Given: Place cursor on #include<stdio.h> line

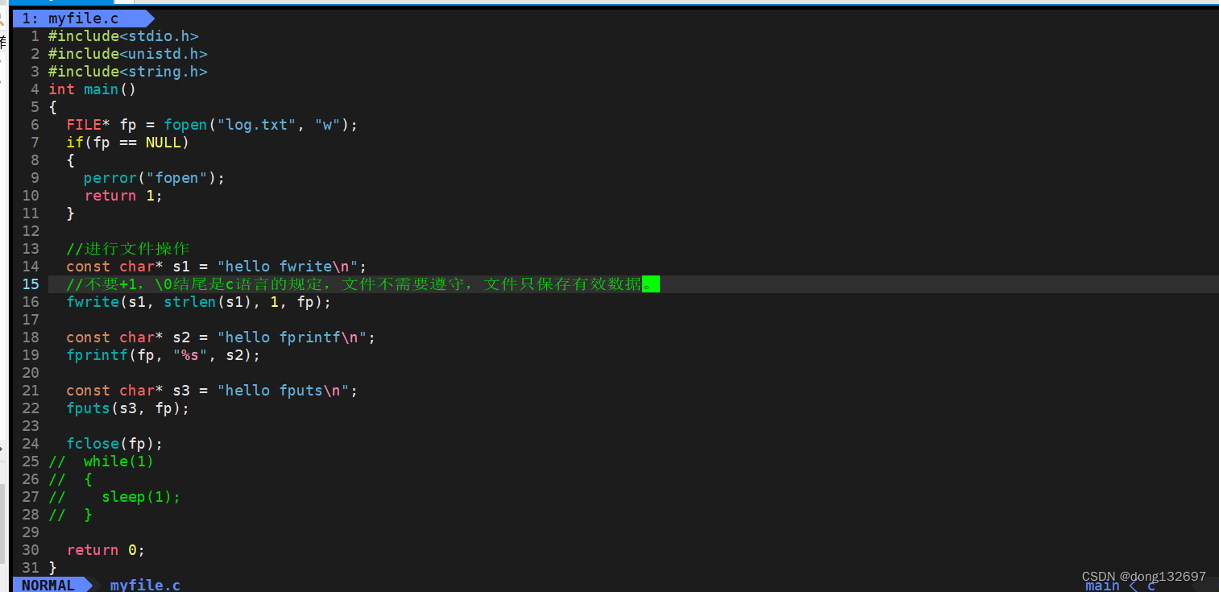Looking at the screenshot, I should tap(123, 36).
